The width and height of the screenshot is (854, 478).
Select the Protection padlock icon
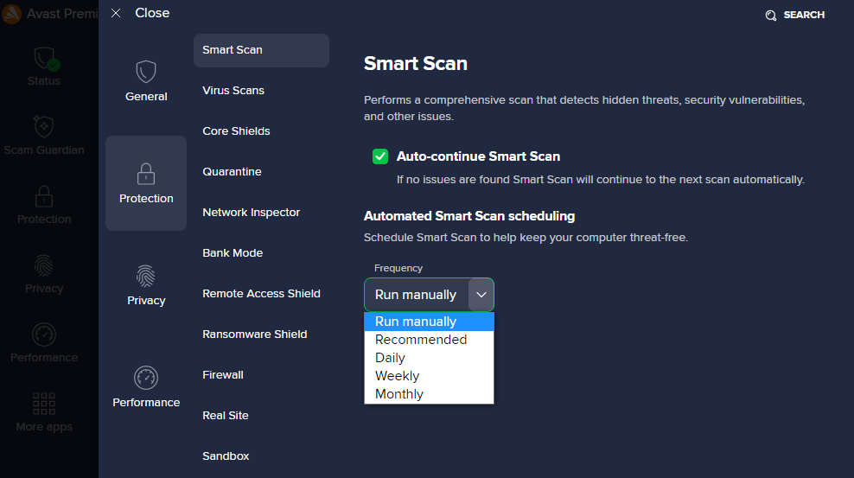(x=146, y=174)
